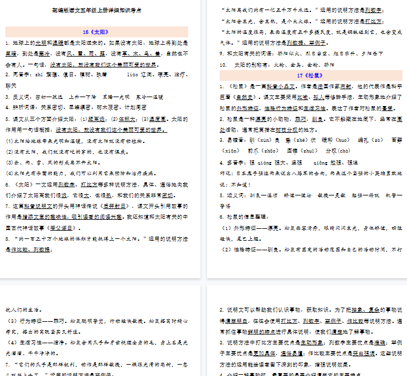Viewport: 407px width, 376px height.
Task: Click the line starting 2. 同音字：zhí 繁殖
Action: pyautogui.click(x=97, y=74)
